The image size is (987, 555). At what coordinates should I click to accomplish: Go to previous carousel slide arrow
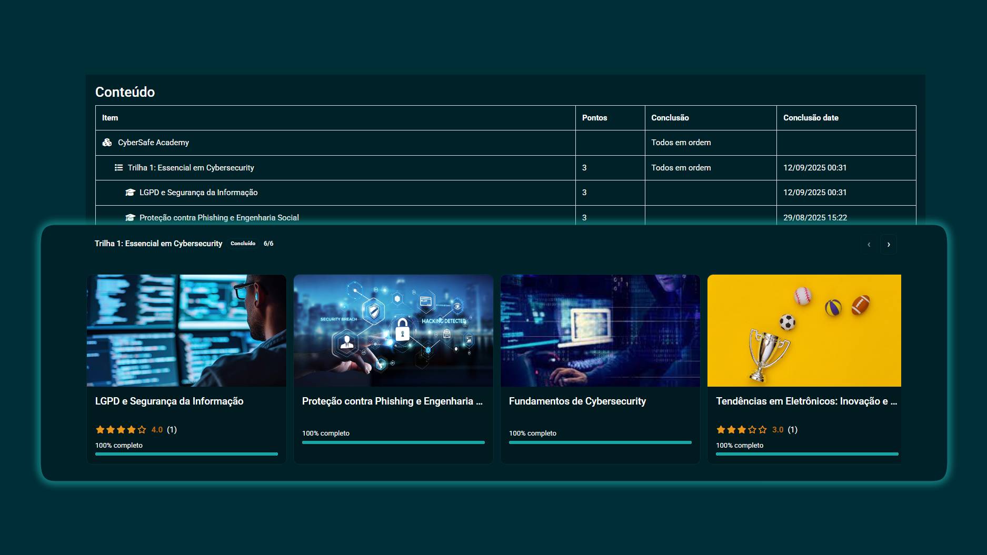click(x=869, y=245)
